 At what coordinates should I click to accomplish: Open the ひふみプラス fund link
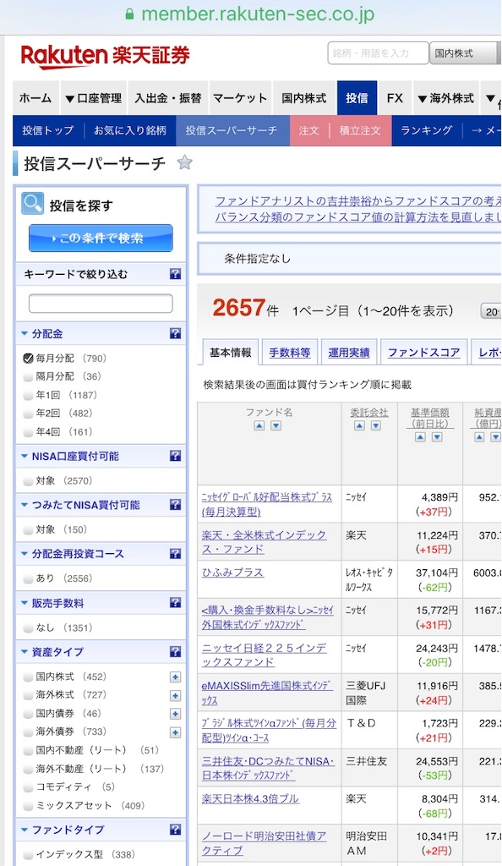232,573
